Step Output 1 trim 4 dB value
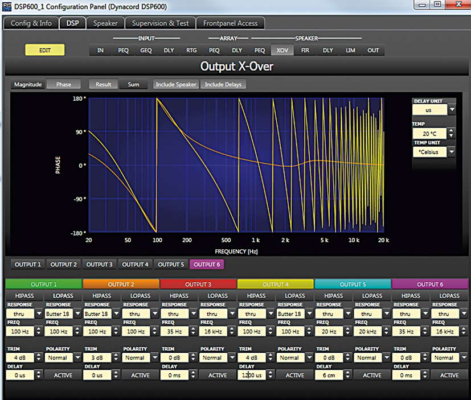 tap(39, 357)
